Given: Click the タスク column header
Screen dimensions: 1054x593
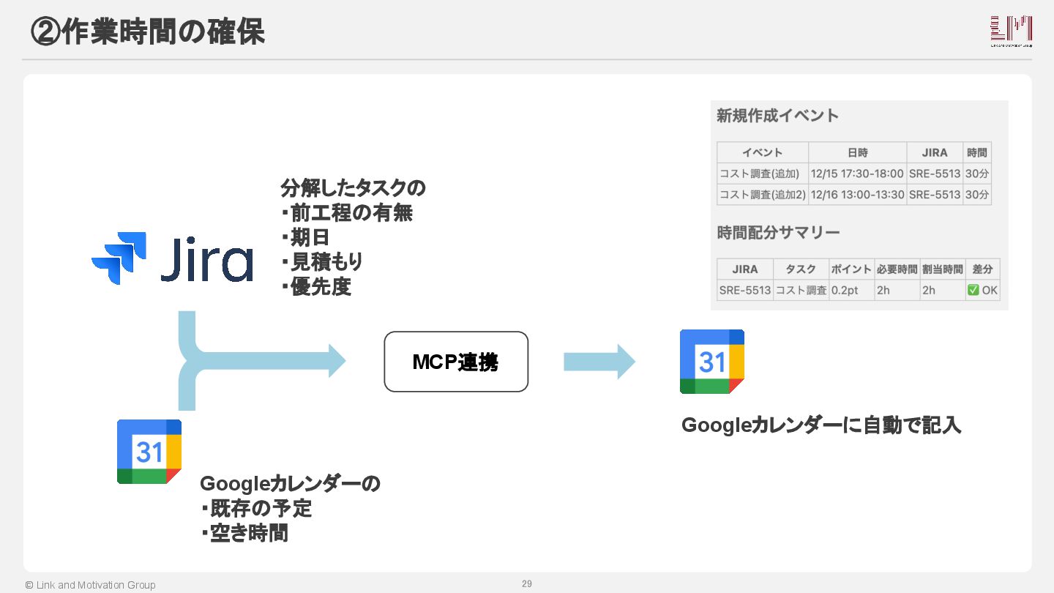Looking at the screenshot, I should coord(801,269).
